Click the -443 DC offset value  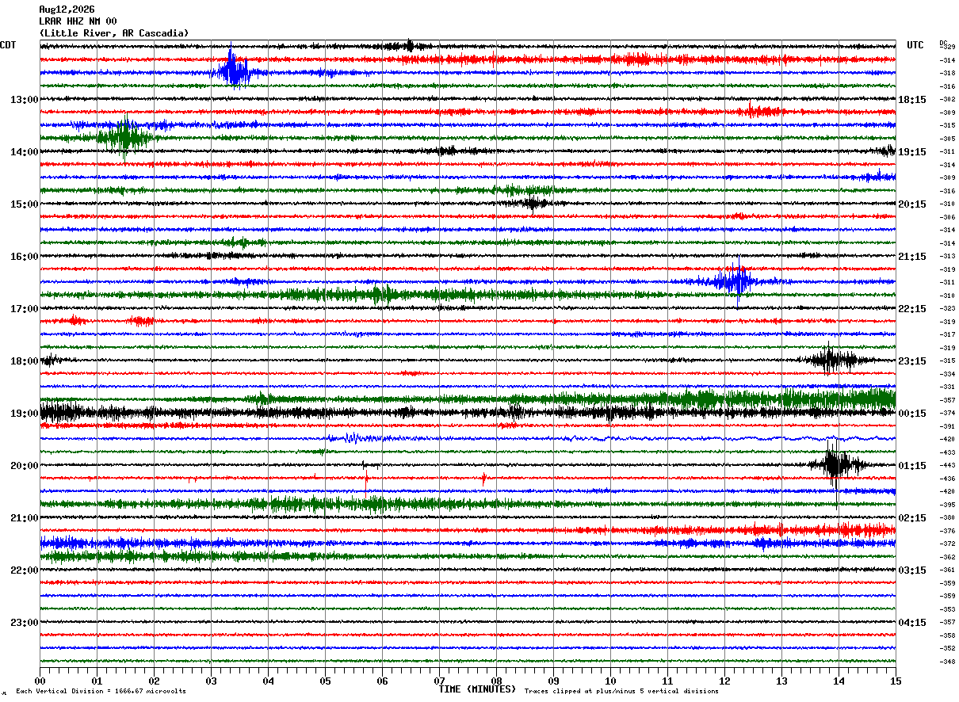click(x=947, y=465)
